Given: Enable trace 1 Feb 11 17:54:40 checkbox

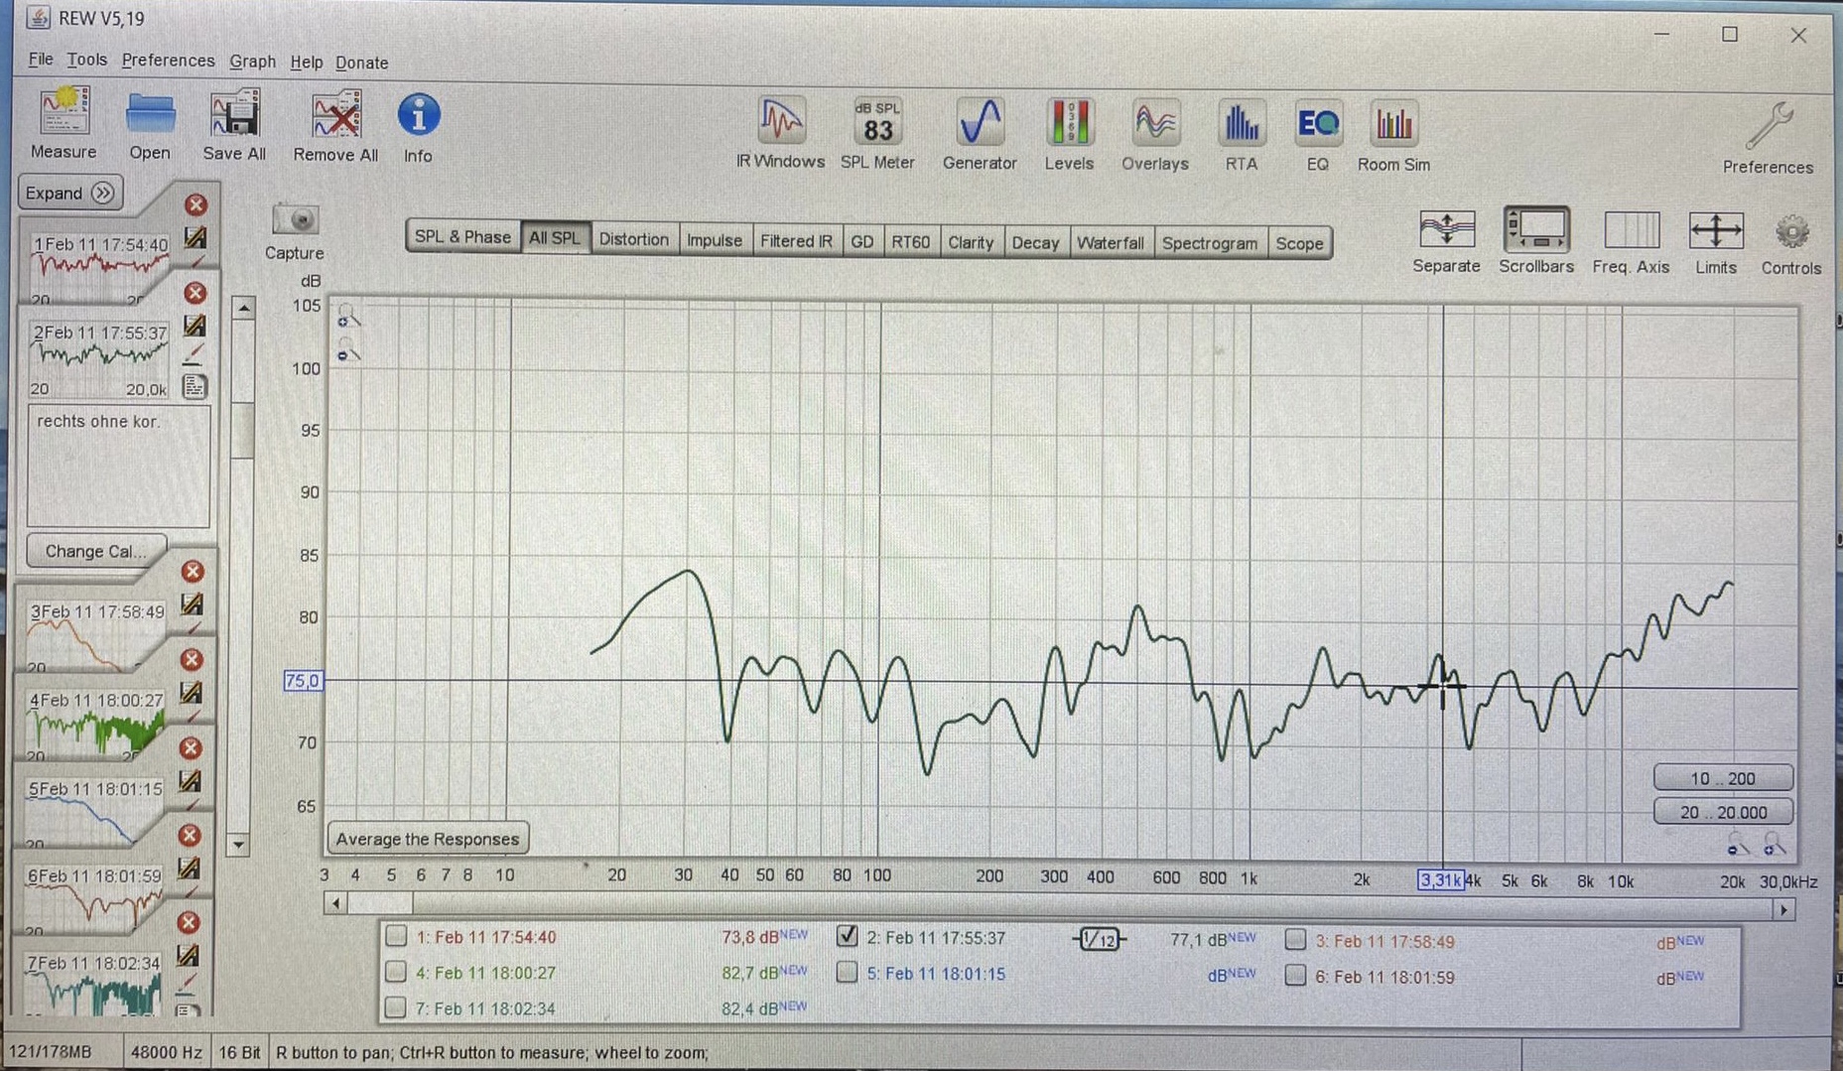Looking at the screenshot, I should point(396,936).
